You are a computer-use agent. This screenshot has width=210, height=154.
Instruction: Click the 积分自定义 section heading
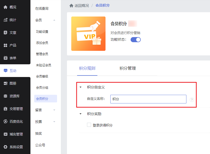[96, 87]
